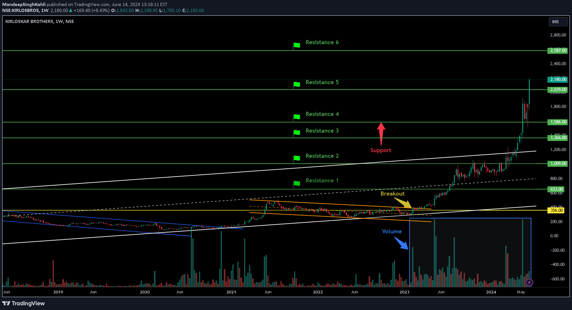Select the current price 2,180.00 label

coord(558,79)
